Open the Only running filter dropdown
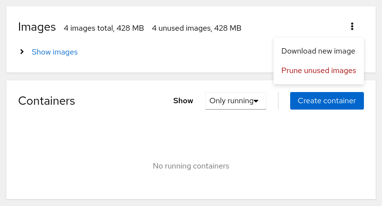 (x=235, y=101)
